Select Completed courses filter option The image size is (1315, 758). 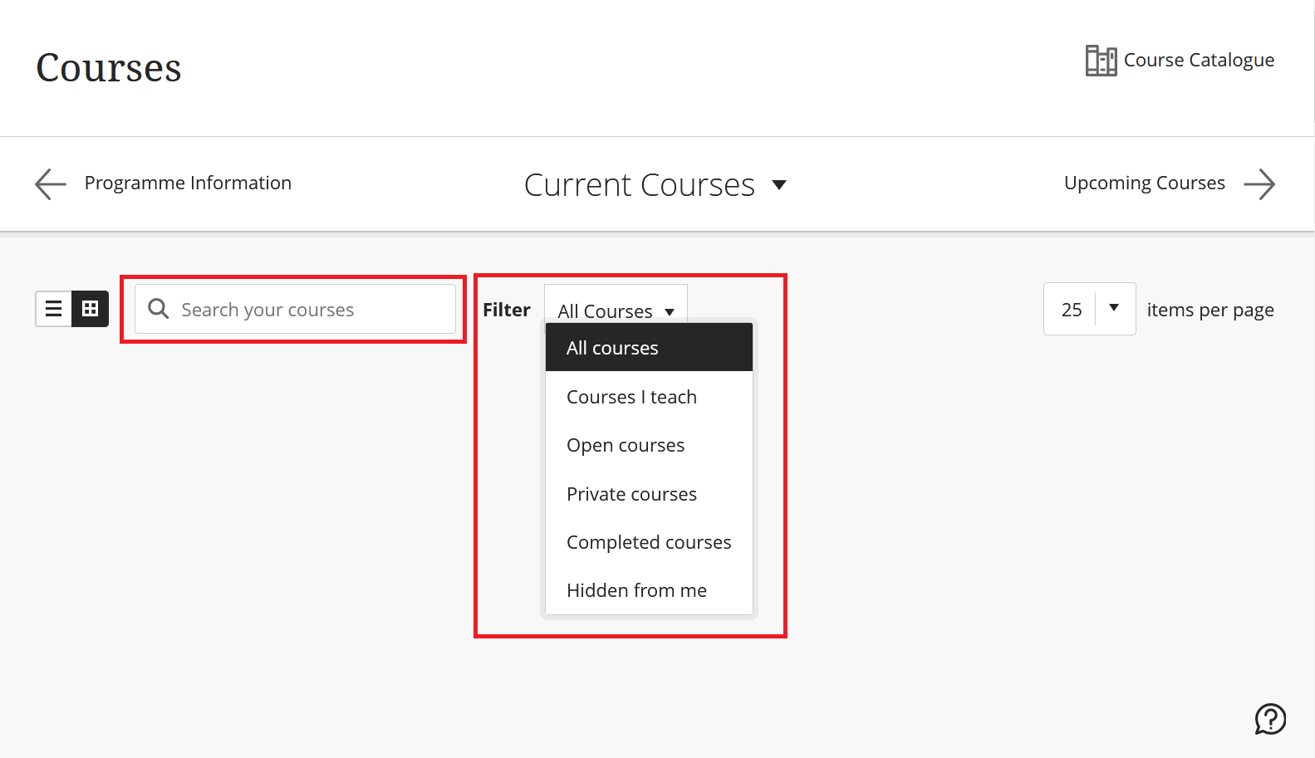tap(649, 541)
